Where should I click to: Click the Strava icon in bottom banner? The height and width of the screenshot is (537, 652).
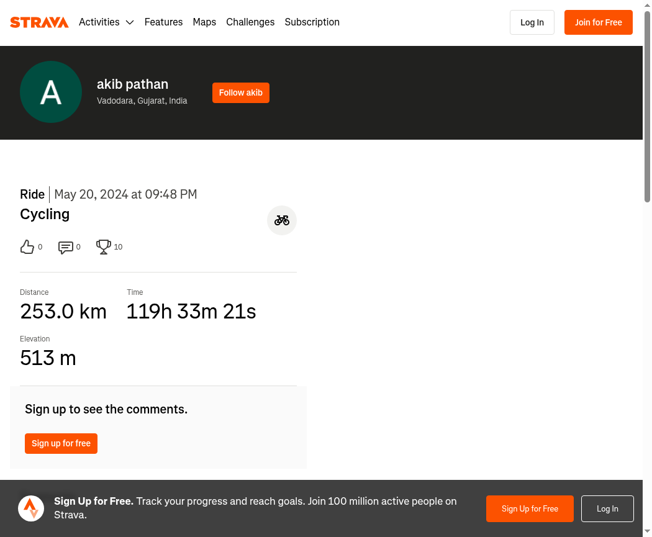[31, 508]
